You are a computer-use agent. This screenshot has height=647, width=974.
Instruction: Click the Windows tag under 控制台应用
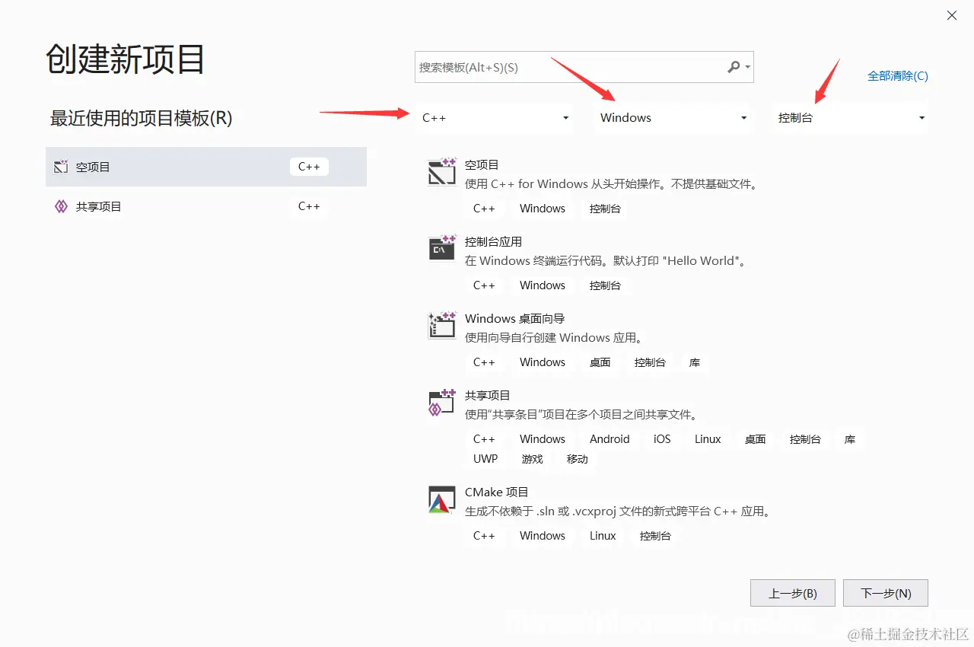point(542,285)
